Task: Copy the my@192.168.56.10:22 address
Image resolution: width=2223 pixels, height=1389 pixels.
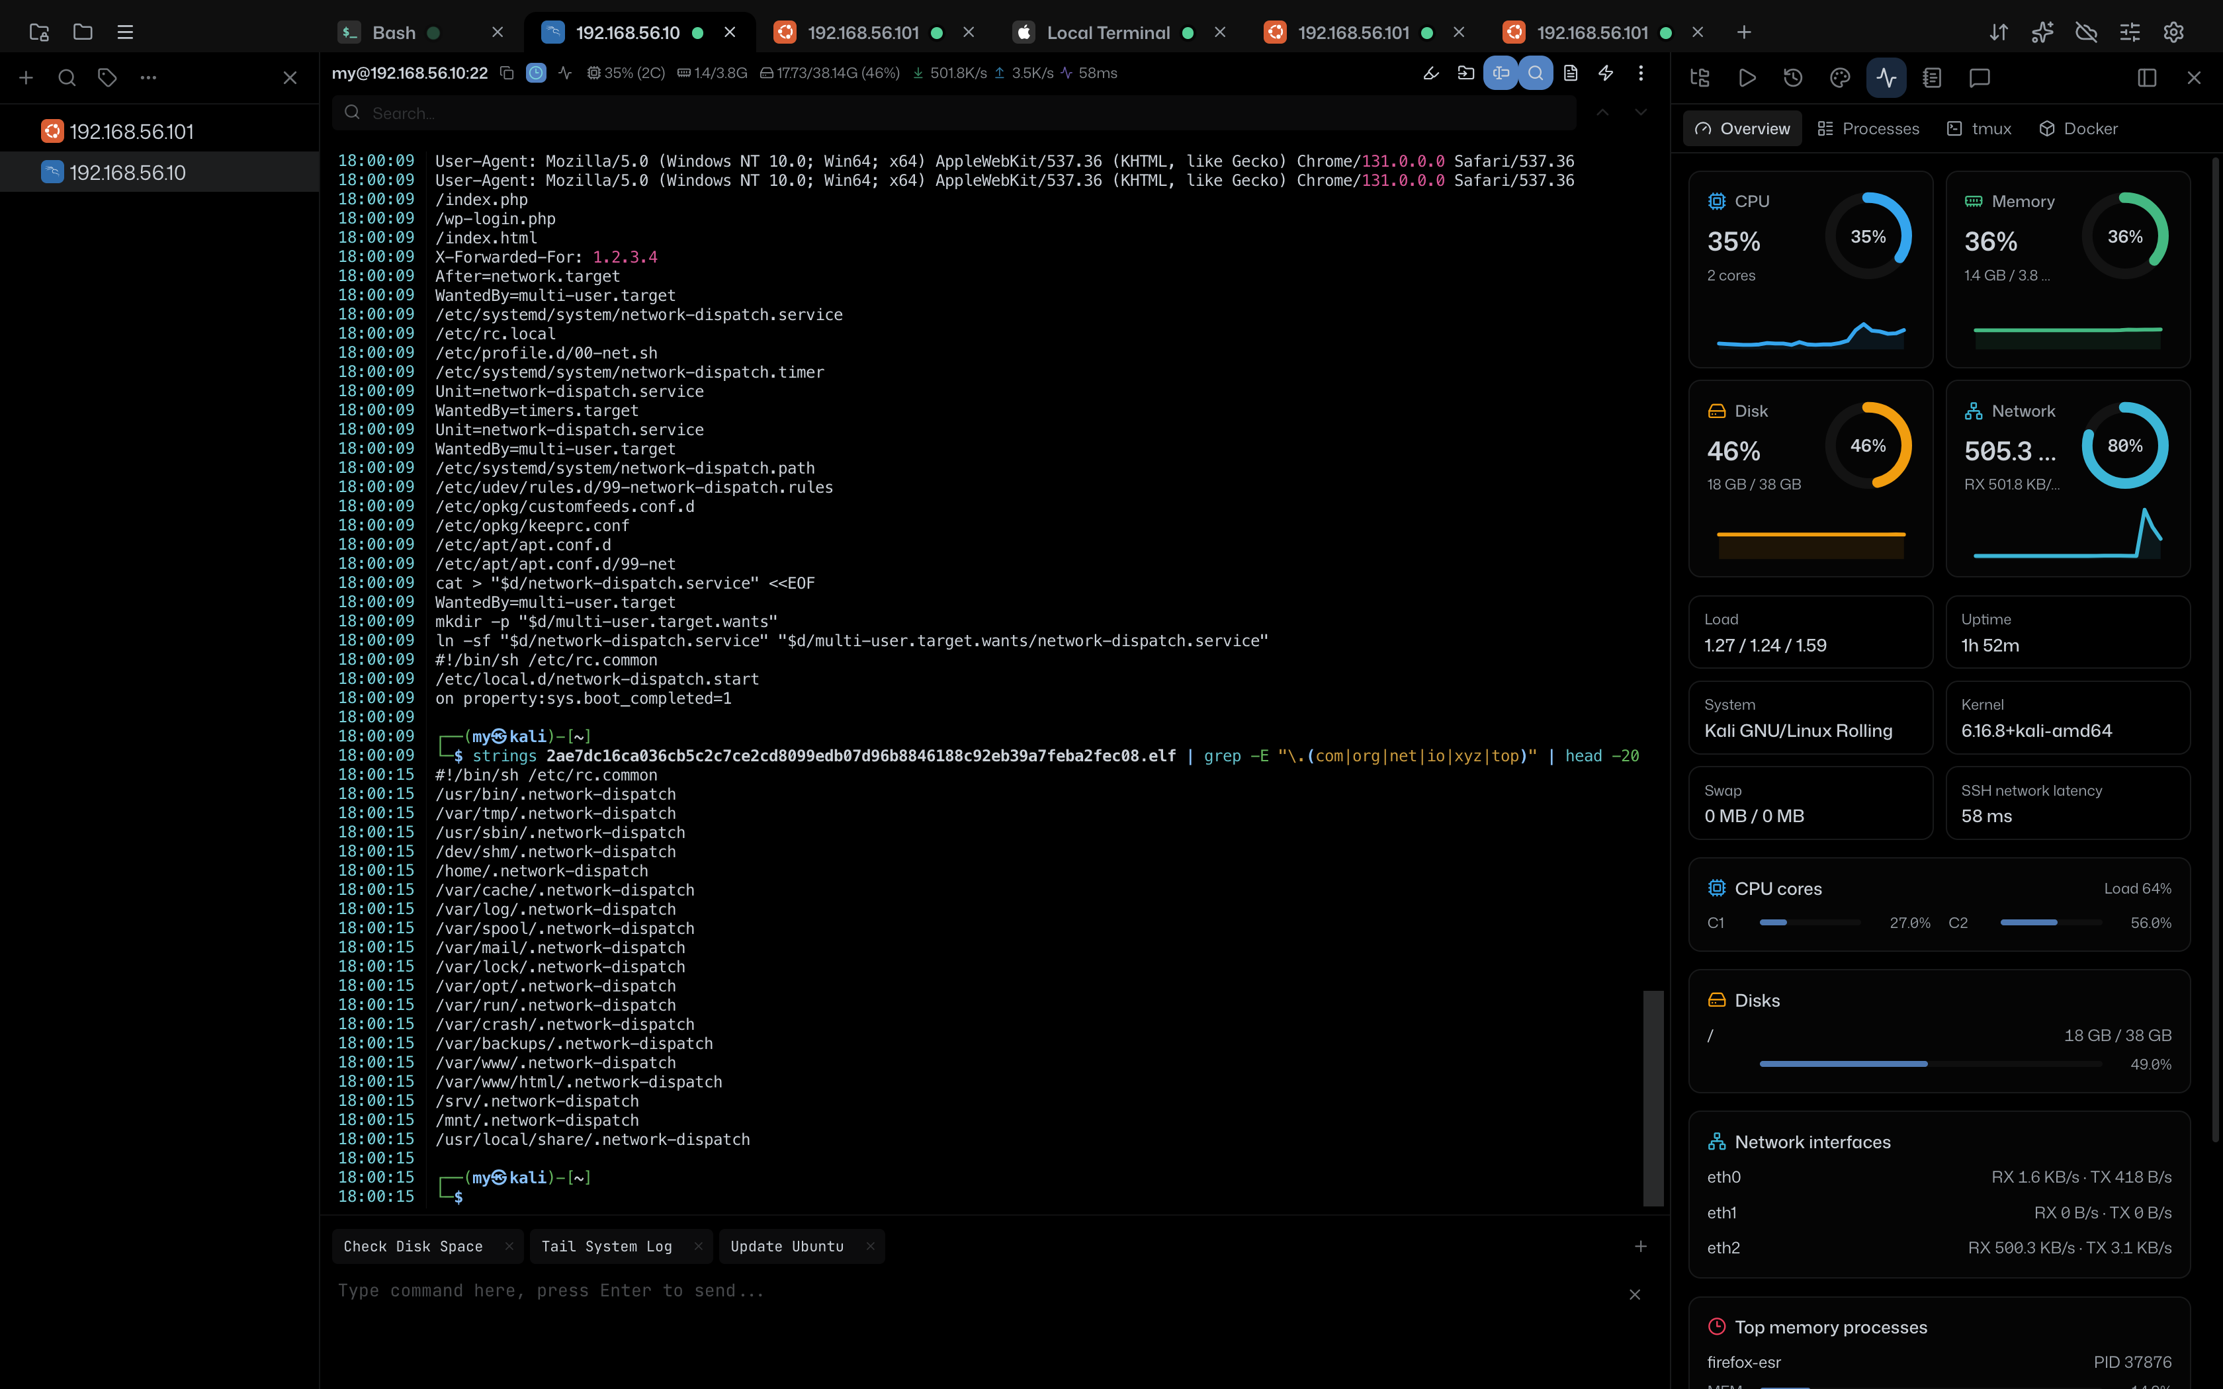Action: [506, 73]
